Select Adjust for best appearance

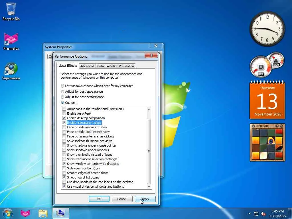click(x=62, y=92)
